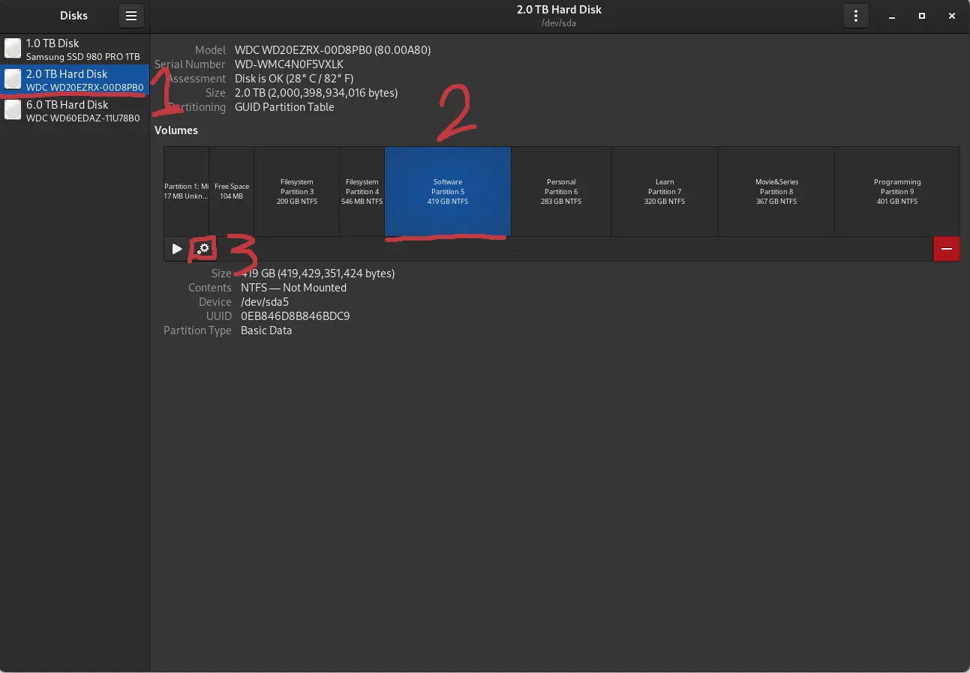Open the Disks hamburger menu
The width and height of the screenshot is (970, 673).
point(131,16)
